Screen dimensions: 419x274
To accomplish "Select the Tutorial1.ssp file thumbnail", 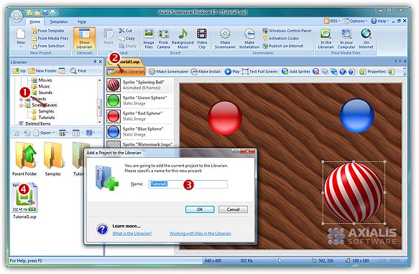I will coord(24,201).
